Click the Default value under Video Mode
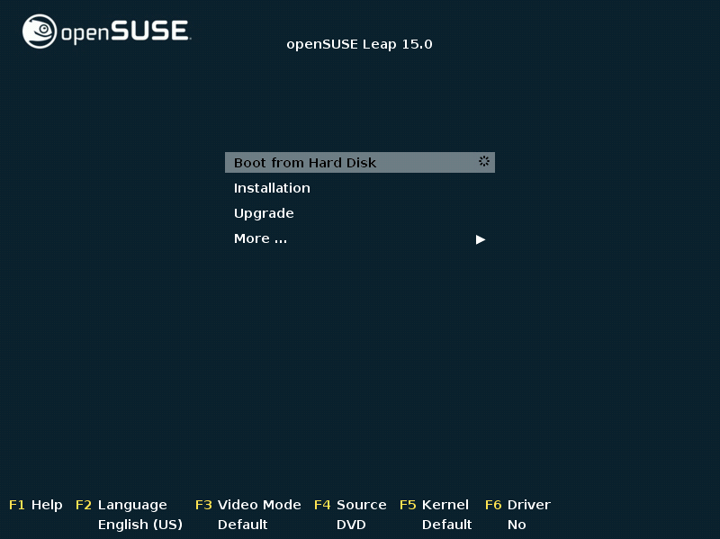 pos(242,525)
